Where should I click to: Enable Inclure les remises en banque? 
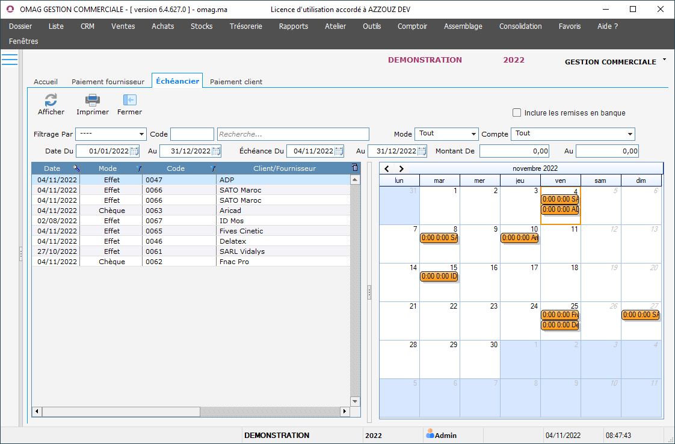[517, 113]
